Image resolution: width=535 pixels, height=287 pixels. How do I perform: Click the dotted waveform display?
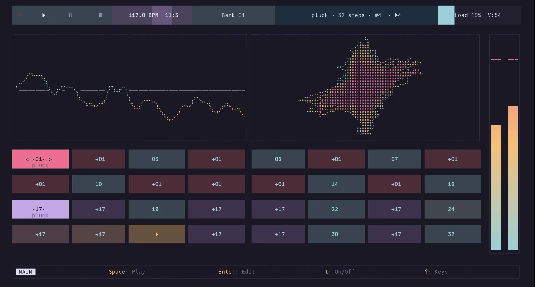(x=130, y=87)
